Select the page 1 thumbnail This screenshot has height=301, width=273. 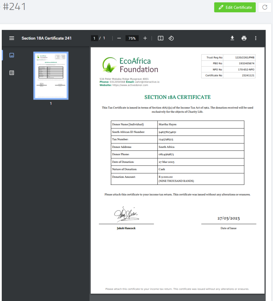pyautogui.click(x=51, y=76)
